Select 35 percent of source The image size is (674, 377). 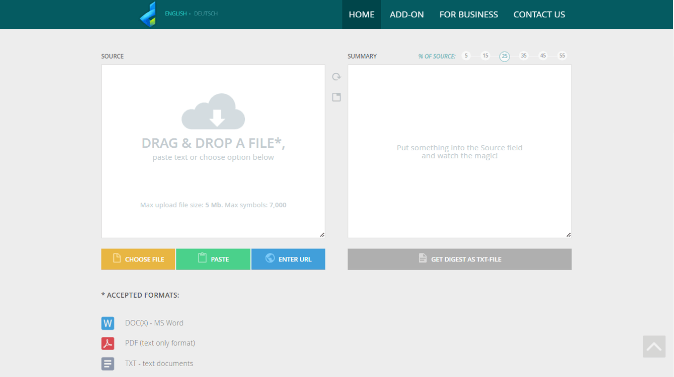tap(523, 56)
